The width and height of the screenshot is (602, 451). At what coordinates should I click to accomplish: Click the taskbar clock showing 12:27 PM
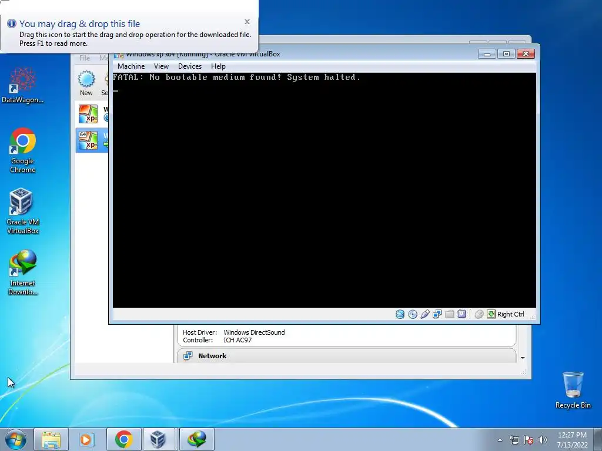572,439
